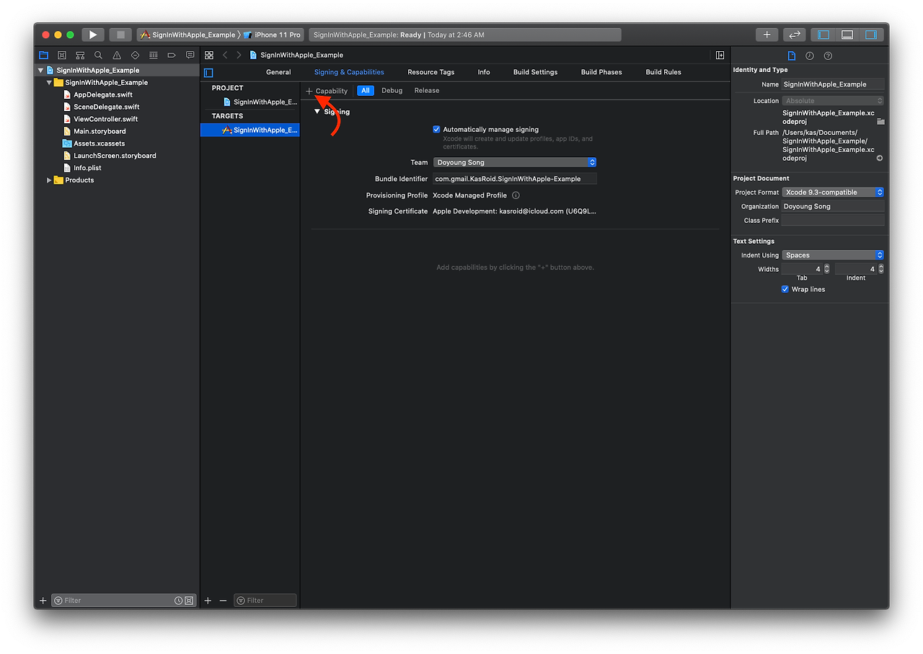Reveal the full path in Finder arrow
Viewport: 923px width, 654px height.
pyautogui.click(x=880, y=158)
